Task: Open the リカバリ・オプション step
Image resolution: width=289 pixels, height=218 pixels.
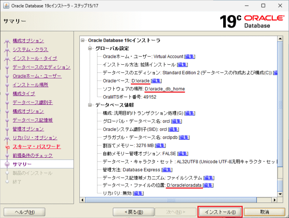Action: tap(35, 138)
